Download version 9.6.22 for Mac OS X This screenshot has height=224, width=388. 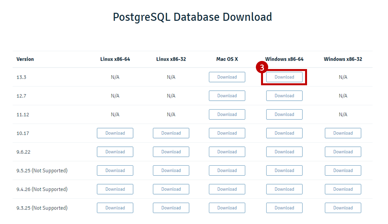227,152
